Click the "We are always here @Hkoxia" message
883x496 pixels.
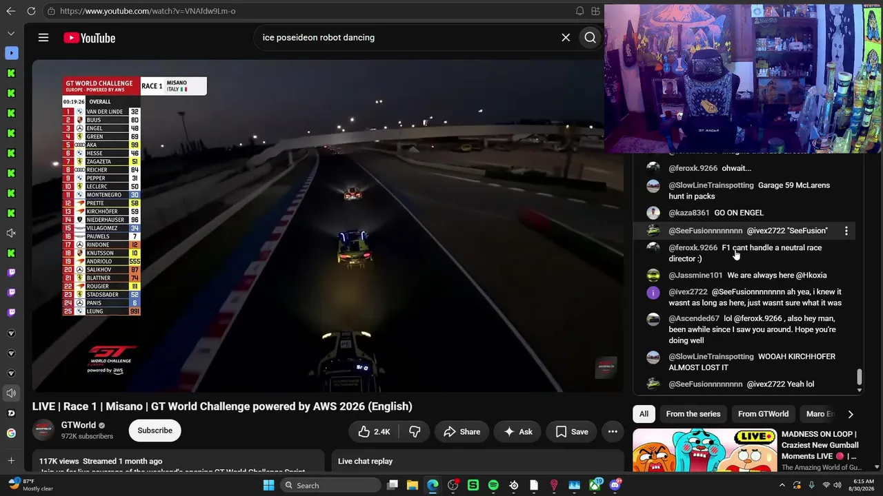click(777, 276)
